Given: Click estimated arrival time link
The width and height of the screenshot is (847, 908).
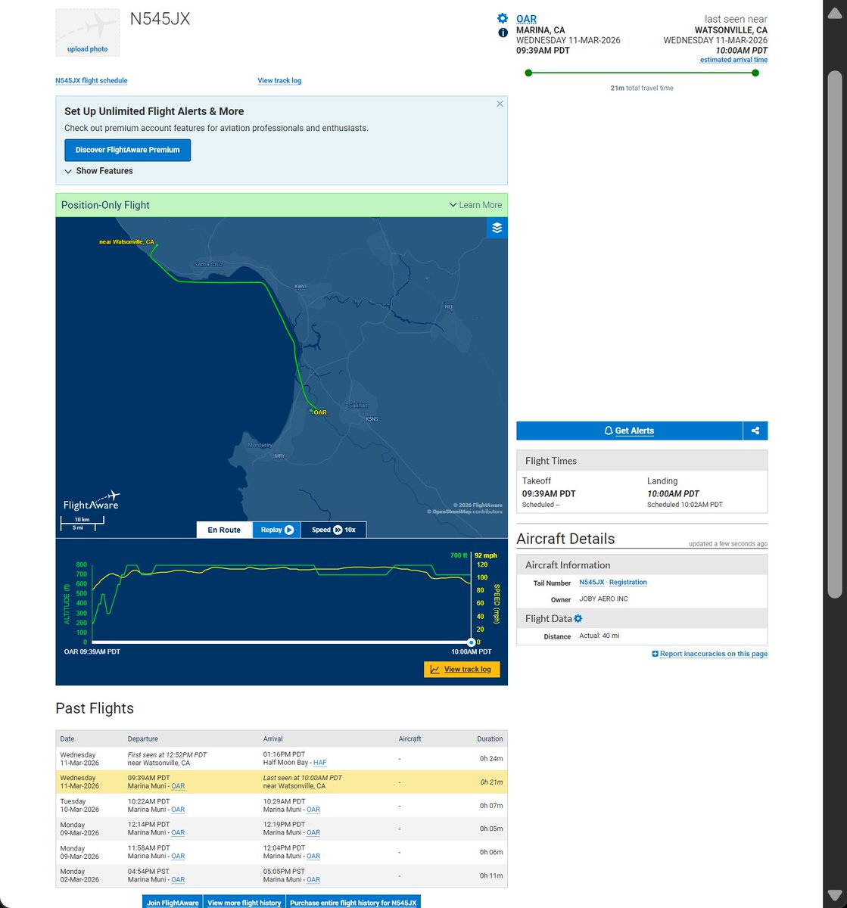Looking at the screenshot, I should point(733,60).
